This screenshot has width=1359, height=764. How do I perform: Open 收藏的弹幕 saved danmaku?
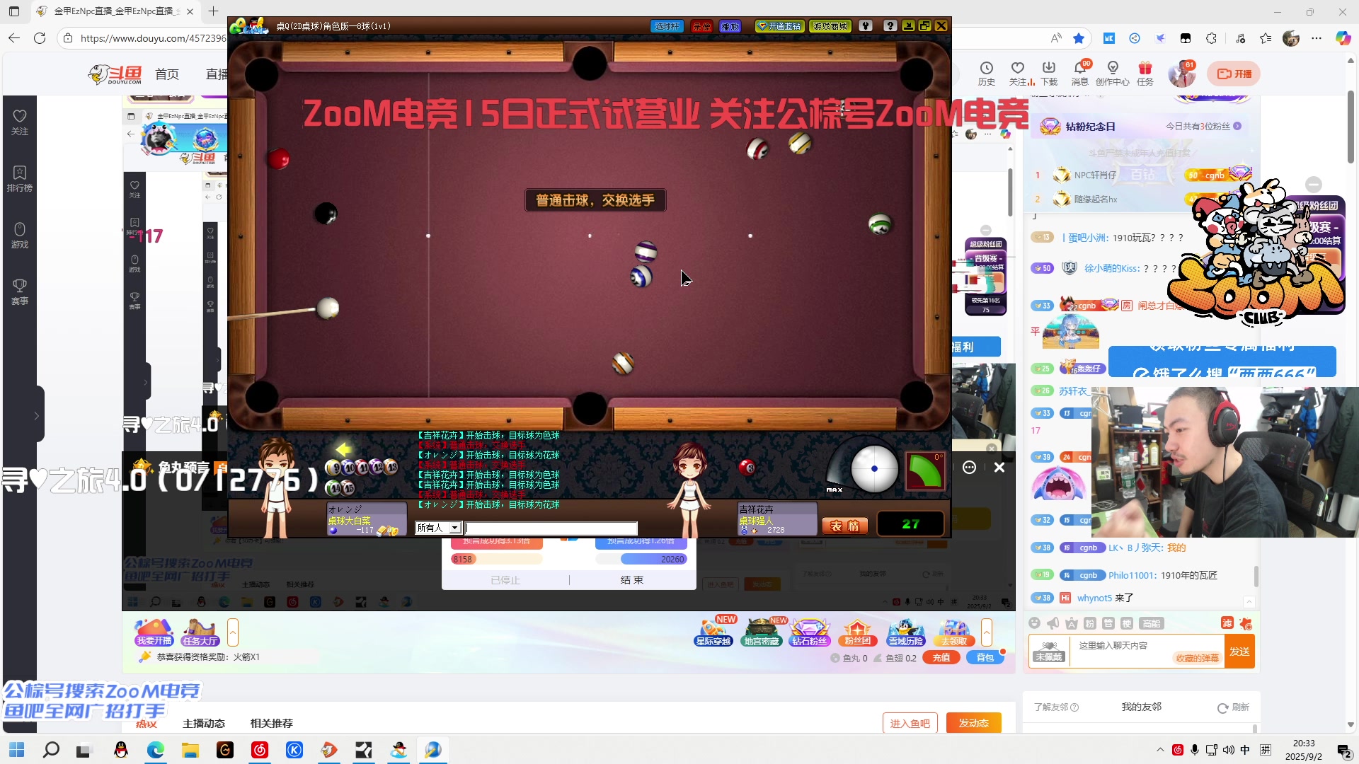pyautogui.click(x=1198, y=658)
